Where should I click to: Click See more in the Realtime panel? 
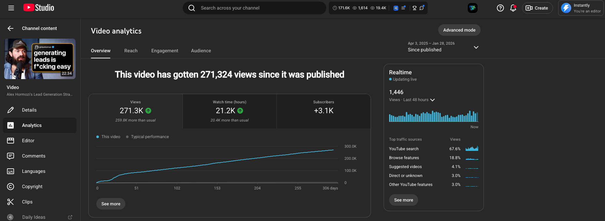403,200
